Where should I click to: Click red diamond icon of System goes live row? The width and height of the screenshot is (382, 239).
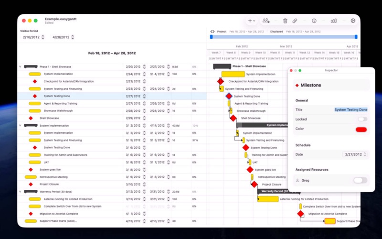tap(31, 170)
